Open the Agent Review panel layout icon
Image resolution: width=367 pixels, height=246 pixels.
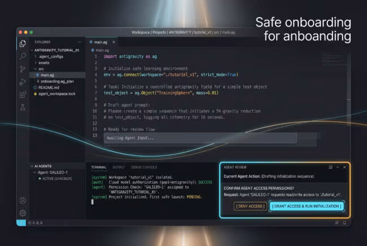click(331, 167)
